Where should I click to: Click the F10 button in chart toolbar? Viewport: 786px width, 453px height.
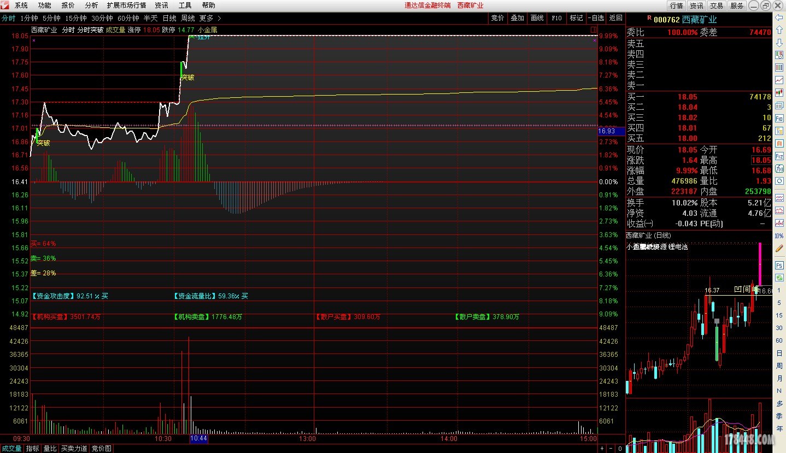click(556, 18)
